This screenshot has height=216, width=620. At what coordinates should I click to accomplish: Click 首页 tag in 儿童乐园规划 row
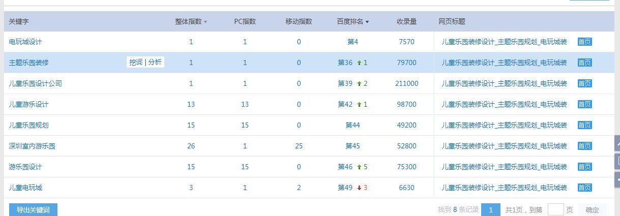585,125
